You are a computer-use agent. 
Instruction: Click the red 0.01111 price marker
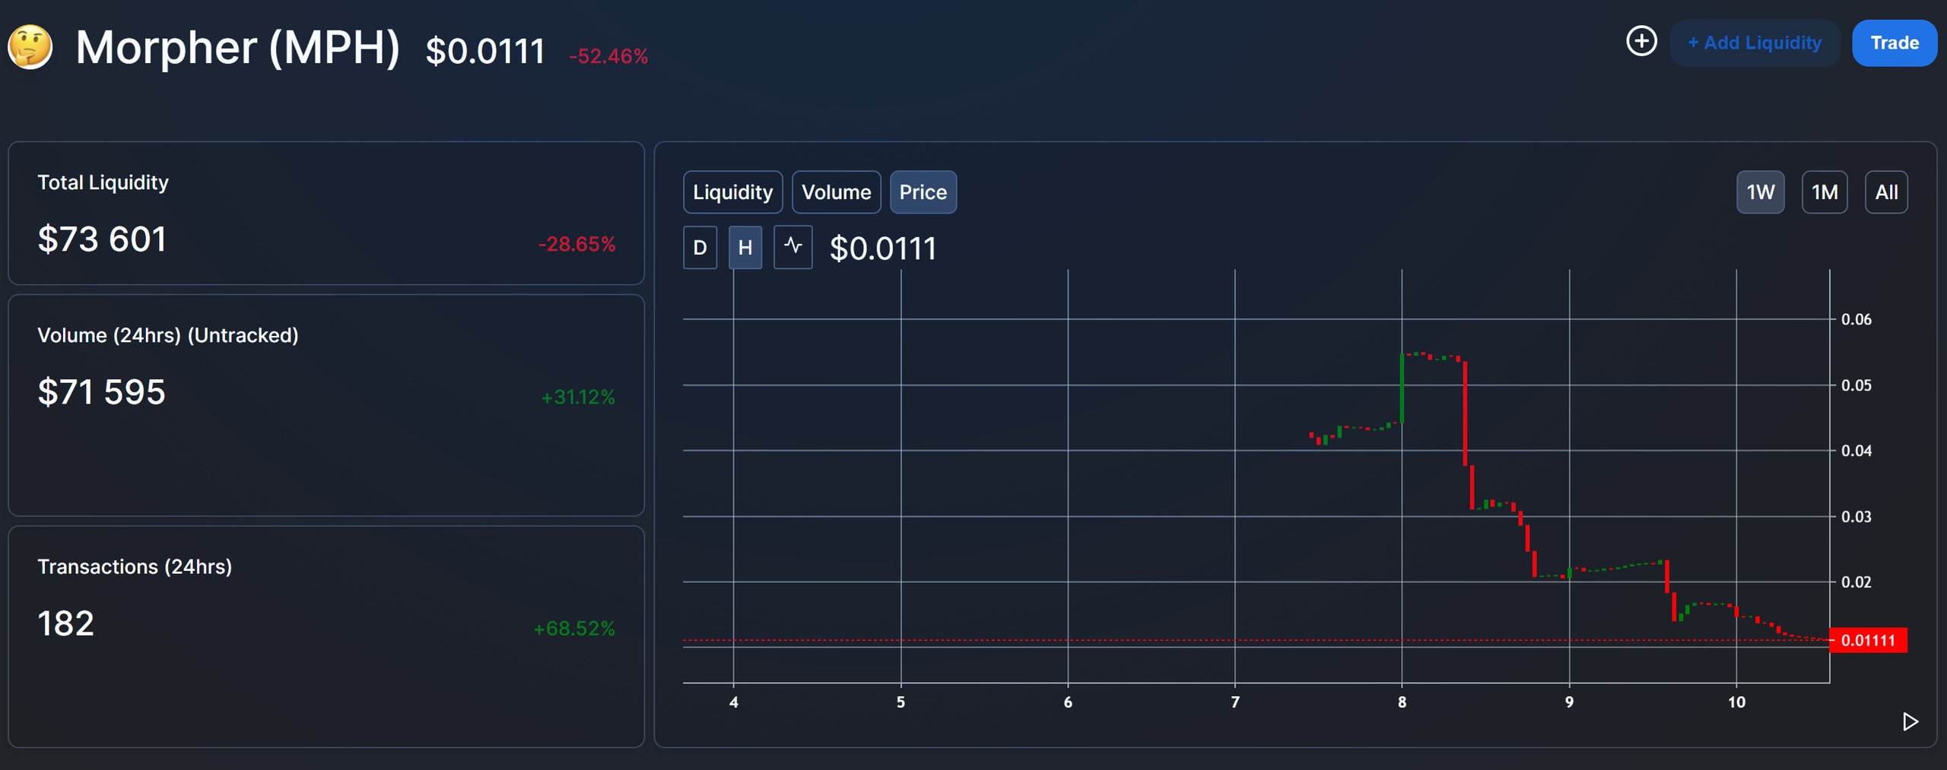coord(1868,640)
